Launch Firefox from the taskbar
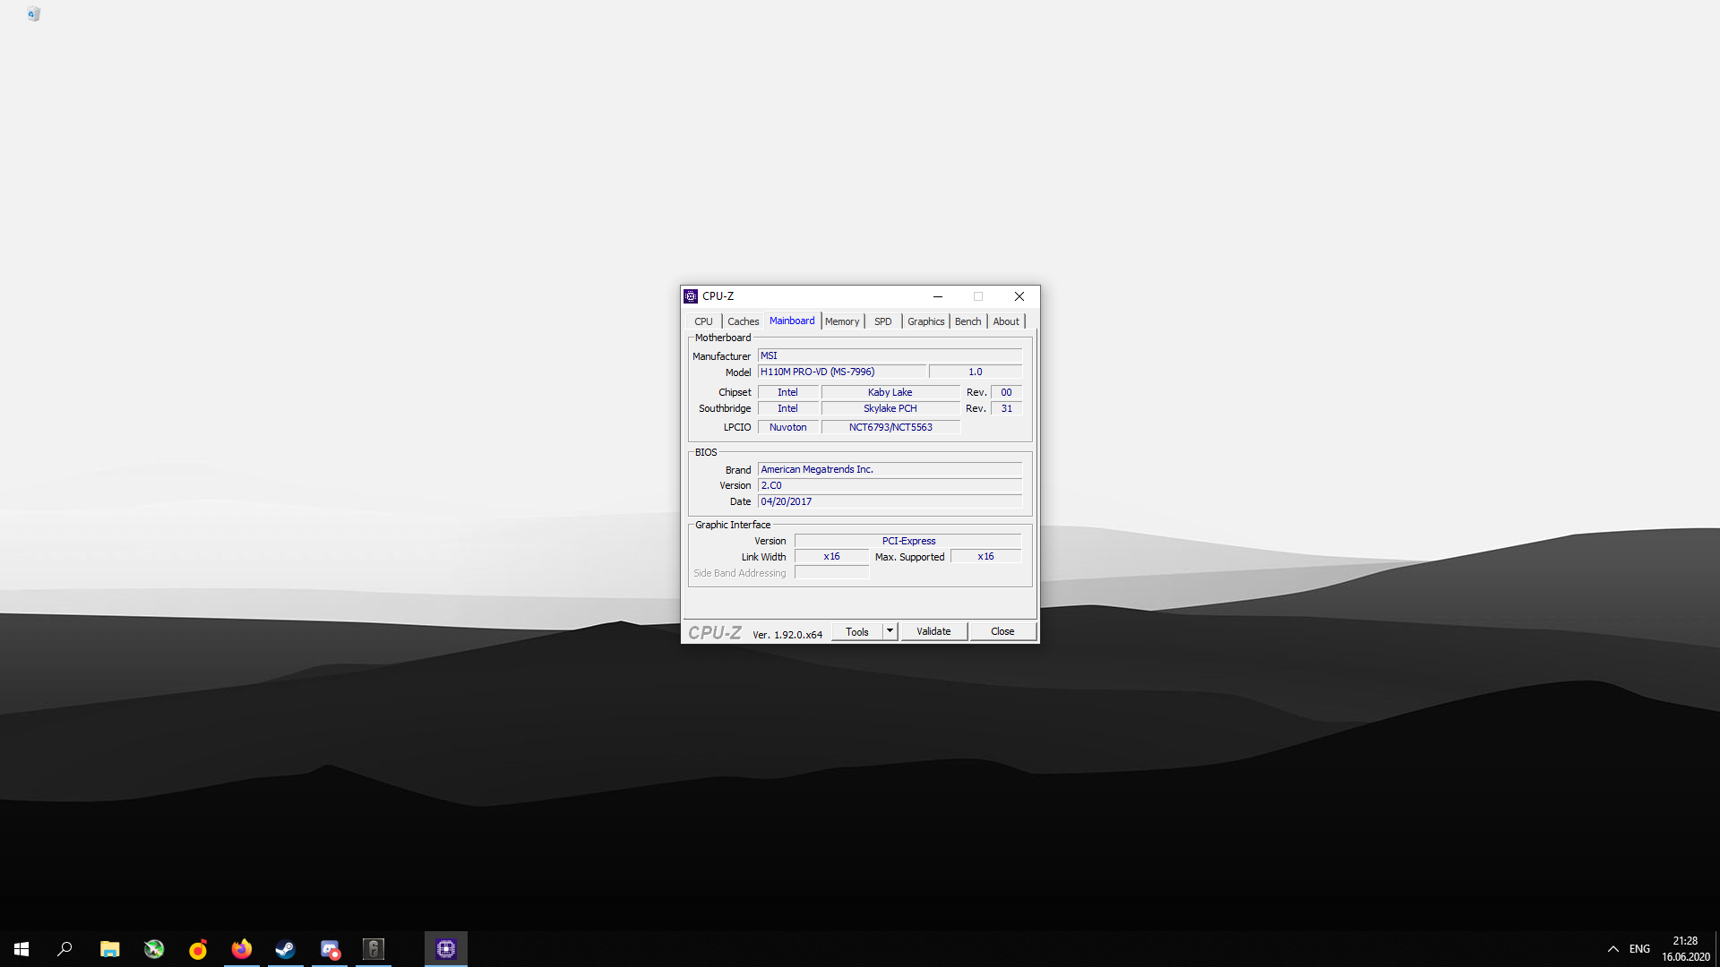This screenshot has height=967, width=1720. click(x=242, y=949)
